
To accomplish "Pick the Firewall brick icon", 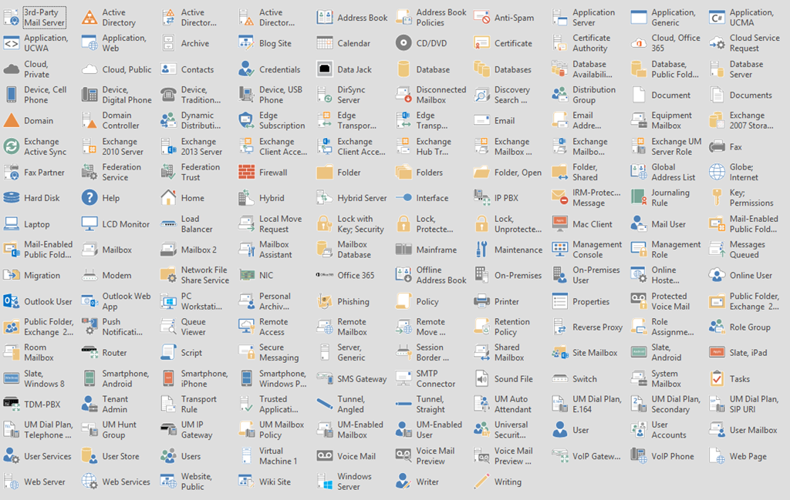I will pyautogui.click(x=246, y=172).
